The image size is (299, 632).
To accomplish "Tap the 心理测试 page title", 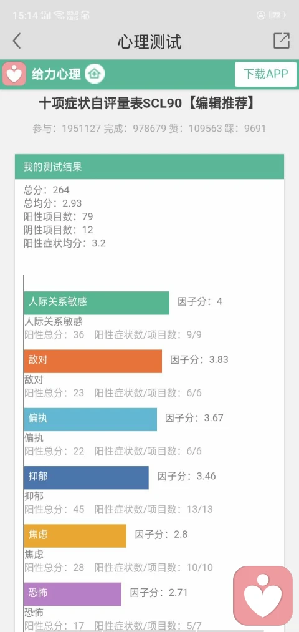I will click(x=149, y=42).
